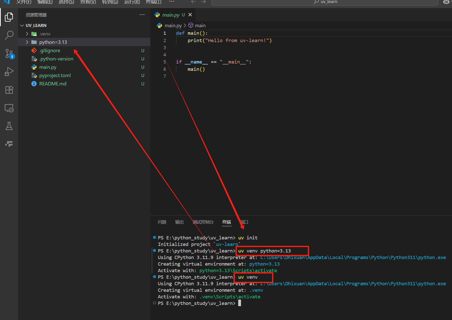
Task: Click the file icon beside pyproject.toml
Action: 34,75
